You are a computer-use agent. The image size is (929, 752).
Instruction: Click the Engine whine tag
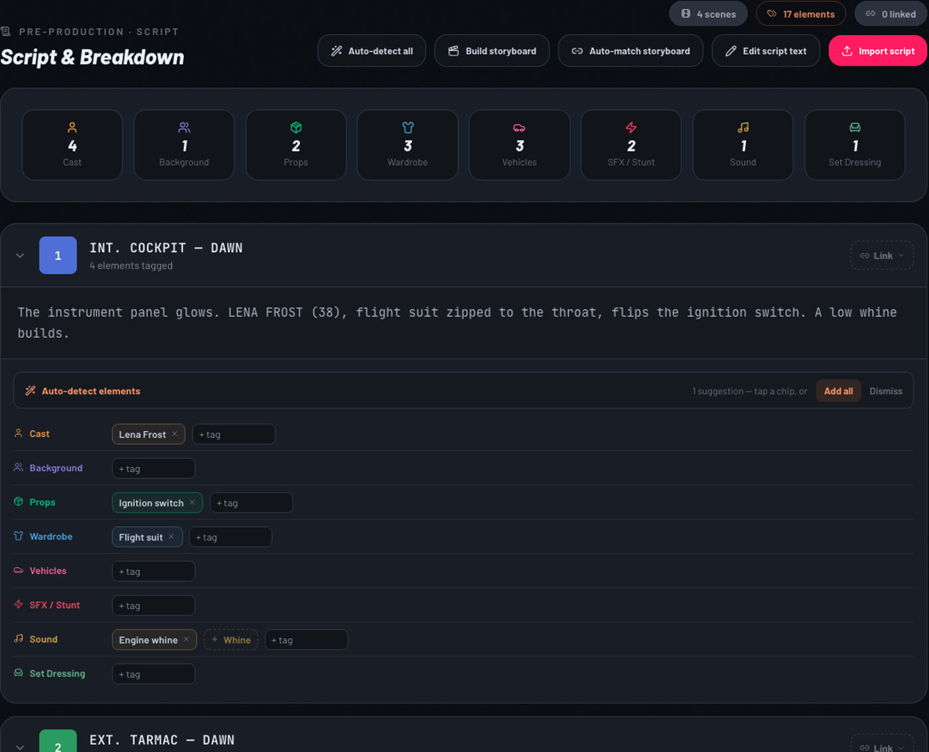click(x=155, y=639)
